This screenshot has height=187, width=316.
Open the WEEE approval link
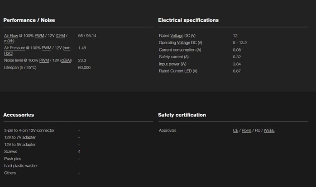[x=269, y=130]
